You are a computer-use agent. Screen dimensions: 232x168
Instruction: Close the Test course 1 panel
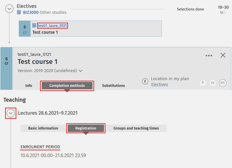223,55
